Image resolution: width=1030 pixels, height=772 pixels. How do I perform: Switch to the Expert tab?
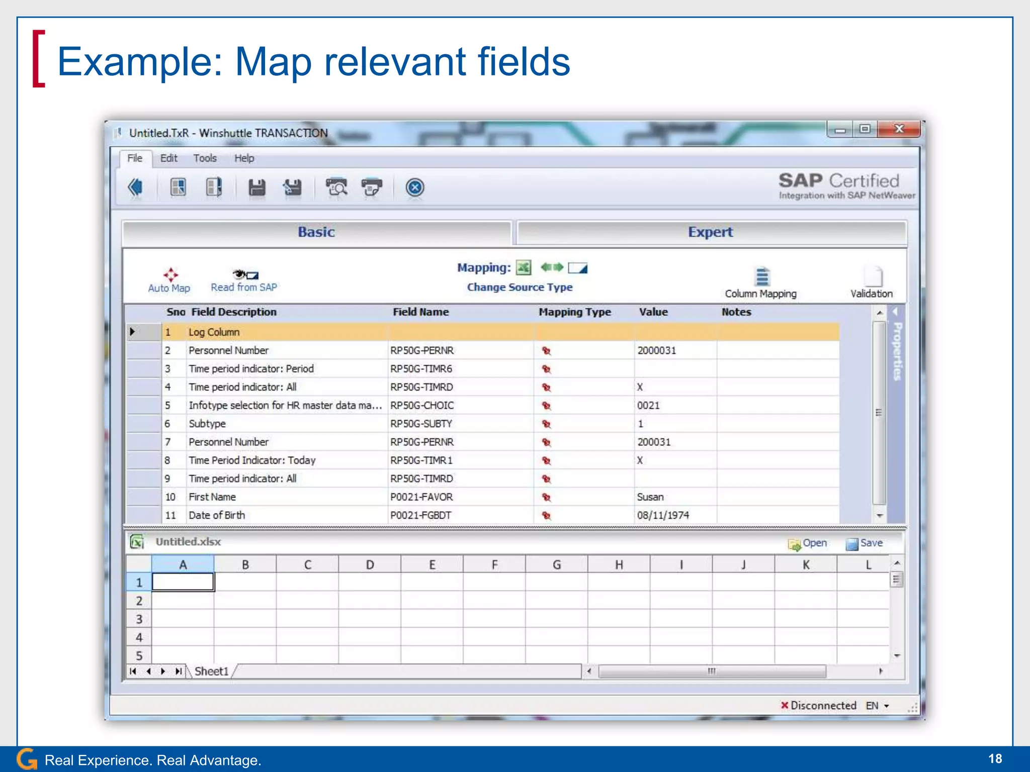tap(711, 232)
